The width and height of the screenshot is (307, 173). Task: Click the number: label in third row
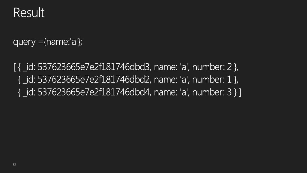coord(209,92)
